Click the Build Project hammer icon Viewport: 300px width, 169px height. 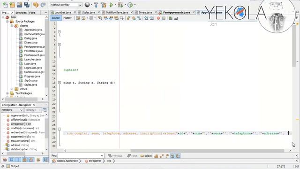point(96,5)
